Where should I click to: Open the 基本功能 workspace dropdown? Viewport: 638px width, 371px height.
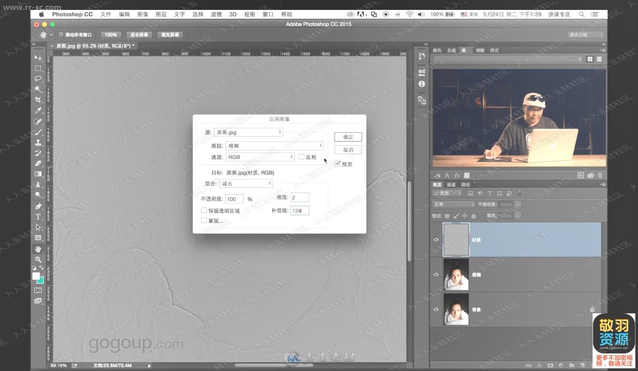pos(586,35)
